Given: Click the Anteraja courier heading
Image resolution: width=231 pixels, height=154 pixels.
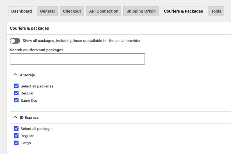Looking at the screenshot, I should click(28, 75).
